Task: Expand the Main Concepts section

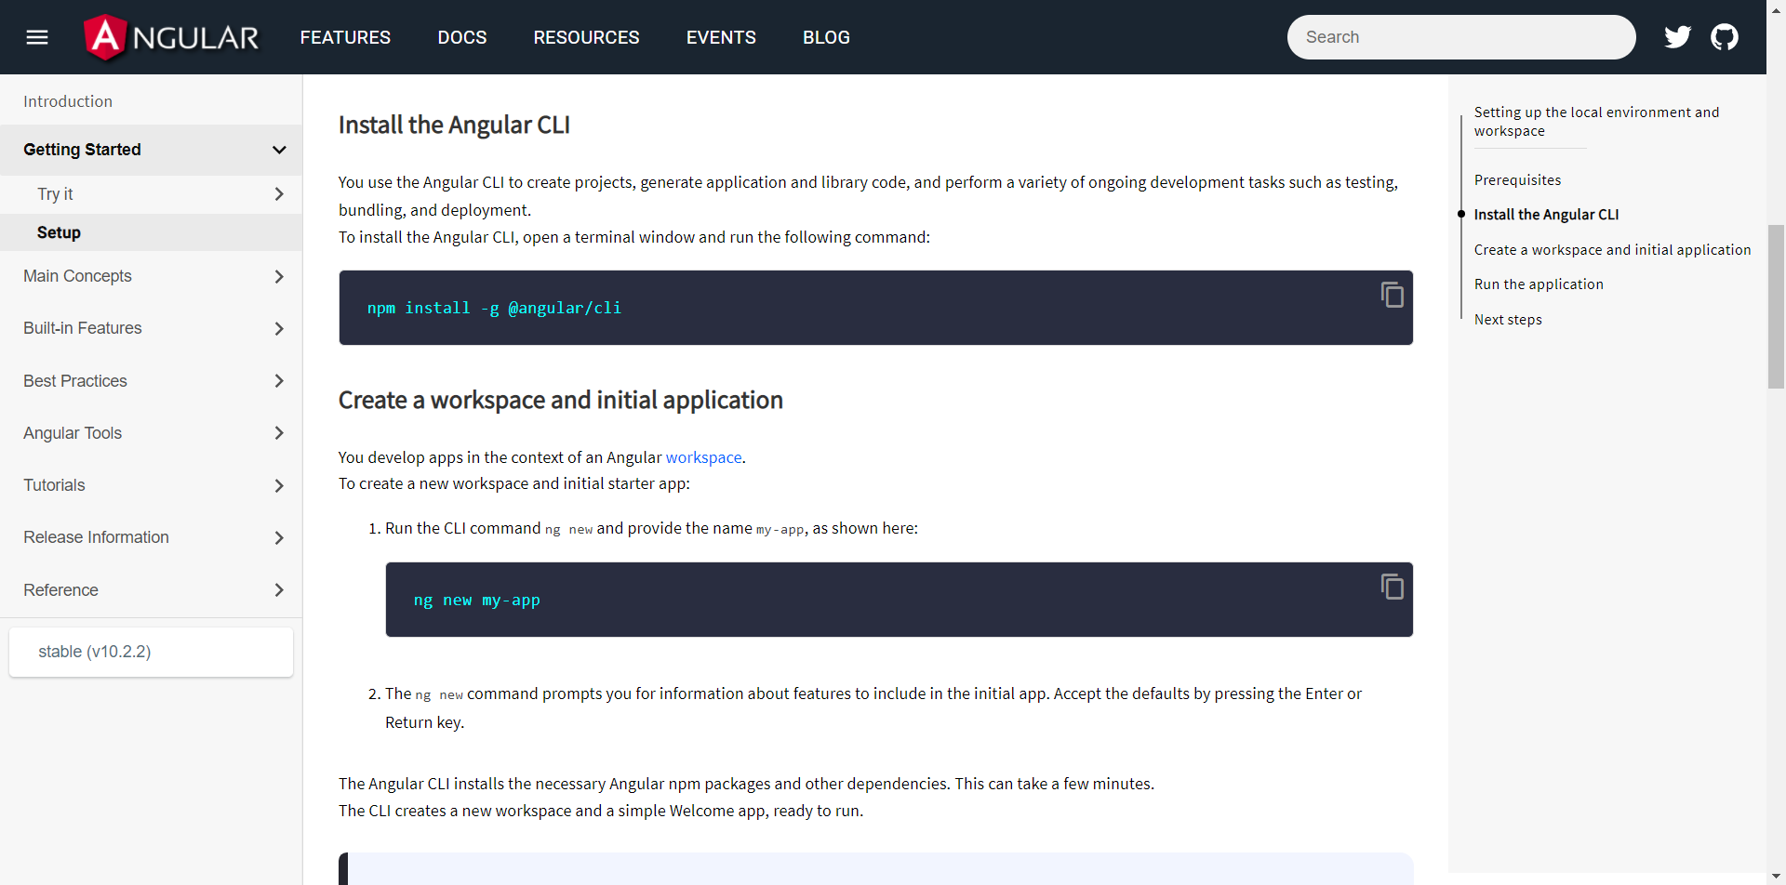Action: coord(151,276)
